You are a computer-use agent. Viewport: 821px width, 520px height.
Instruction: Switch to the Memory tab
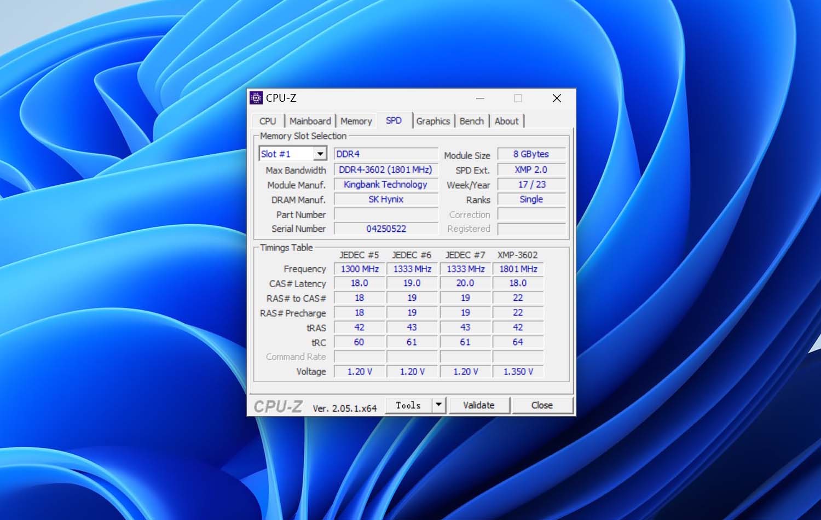point(356,121)
